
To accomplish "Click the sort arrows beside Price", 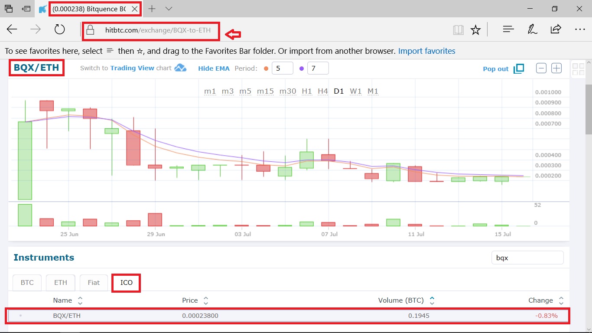I will (206, 300).
